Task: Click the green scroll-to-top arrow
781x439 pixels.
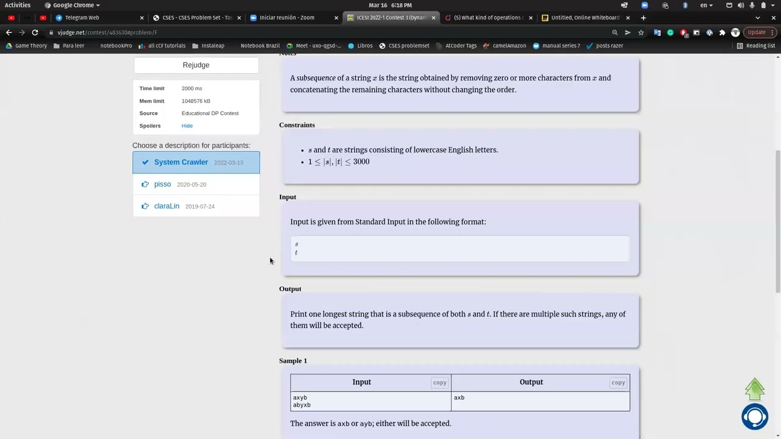Action: [755, 389]
